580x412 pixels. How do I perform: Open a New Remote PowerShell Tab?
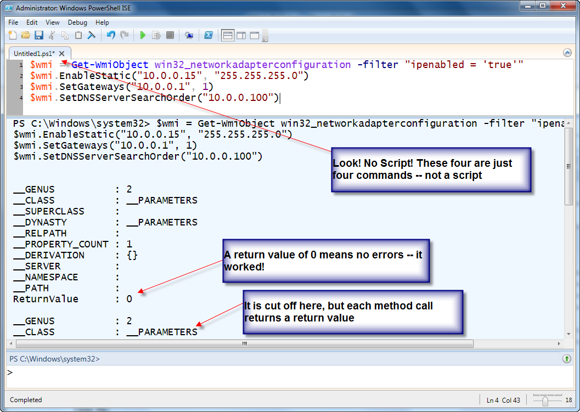[x=189, y=35]
